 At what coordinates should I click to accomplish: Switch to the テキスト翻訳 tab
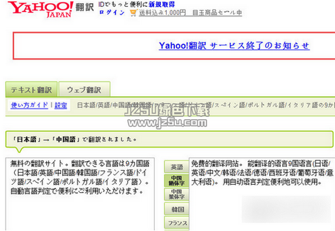pyautogui.click(x=32, y=89)
